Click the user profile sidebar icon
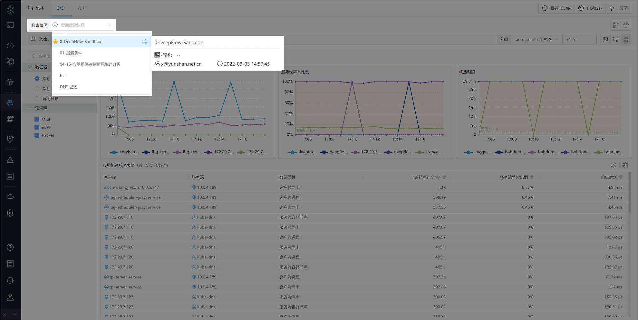The height and width of the screenshot is (320, 638). click(x=10, y=297)
